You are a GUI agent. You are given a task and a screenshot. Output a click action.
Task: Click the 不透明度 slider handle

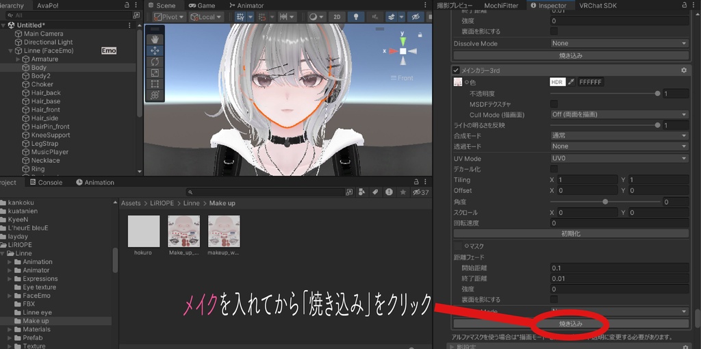[657, 94]
